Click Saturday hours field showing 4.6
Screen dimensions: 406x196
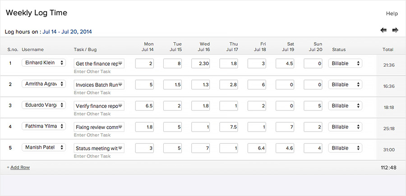point(286,148)
